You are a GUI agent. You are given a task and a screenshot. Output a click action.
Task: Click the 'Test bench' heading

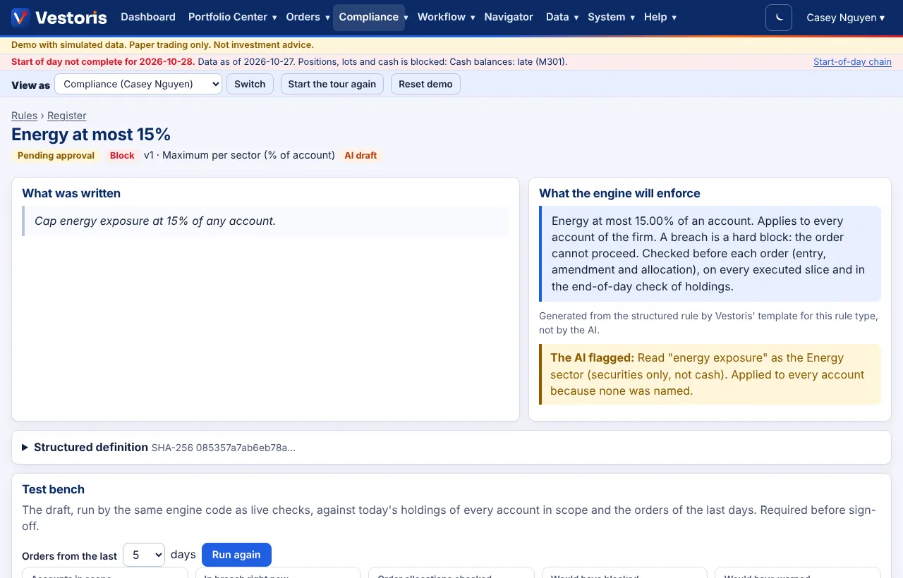tap(53, 489)
